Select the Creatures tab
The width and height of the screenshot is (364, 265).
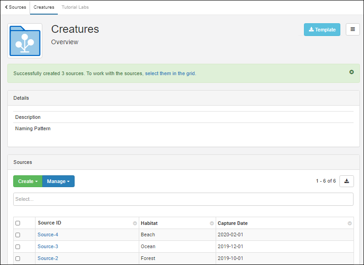coord(44,7)
